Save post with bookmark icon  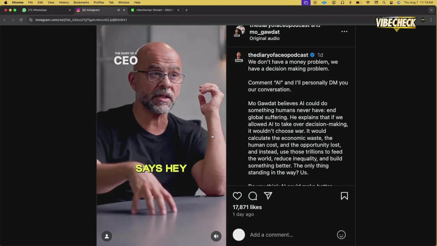[x=344, y=196]
